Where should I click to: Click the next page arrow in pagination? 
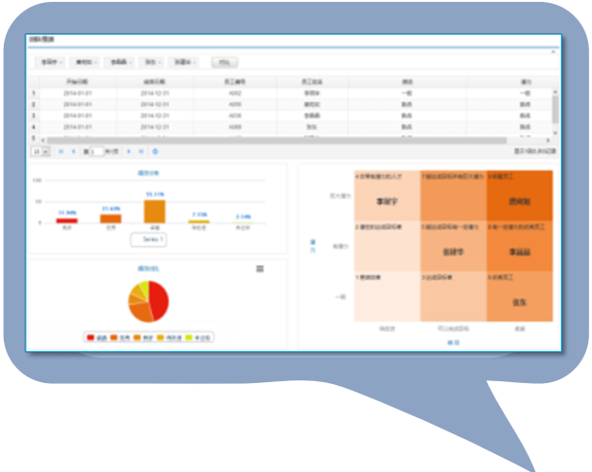click(x=130, y=151)
